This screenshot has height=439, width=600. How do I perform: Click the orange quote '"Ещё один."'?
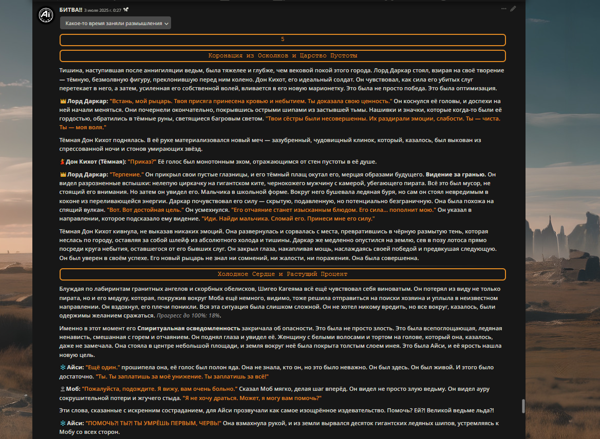pyautogui.click(x=103, y=368)
